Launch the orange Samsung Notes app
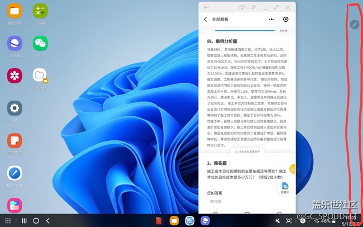363x227 pixels. click(x=15, y=141)
